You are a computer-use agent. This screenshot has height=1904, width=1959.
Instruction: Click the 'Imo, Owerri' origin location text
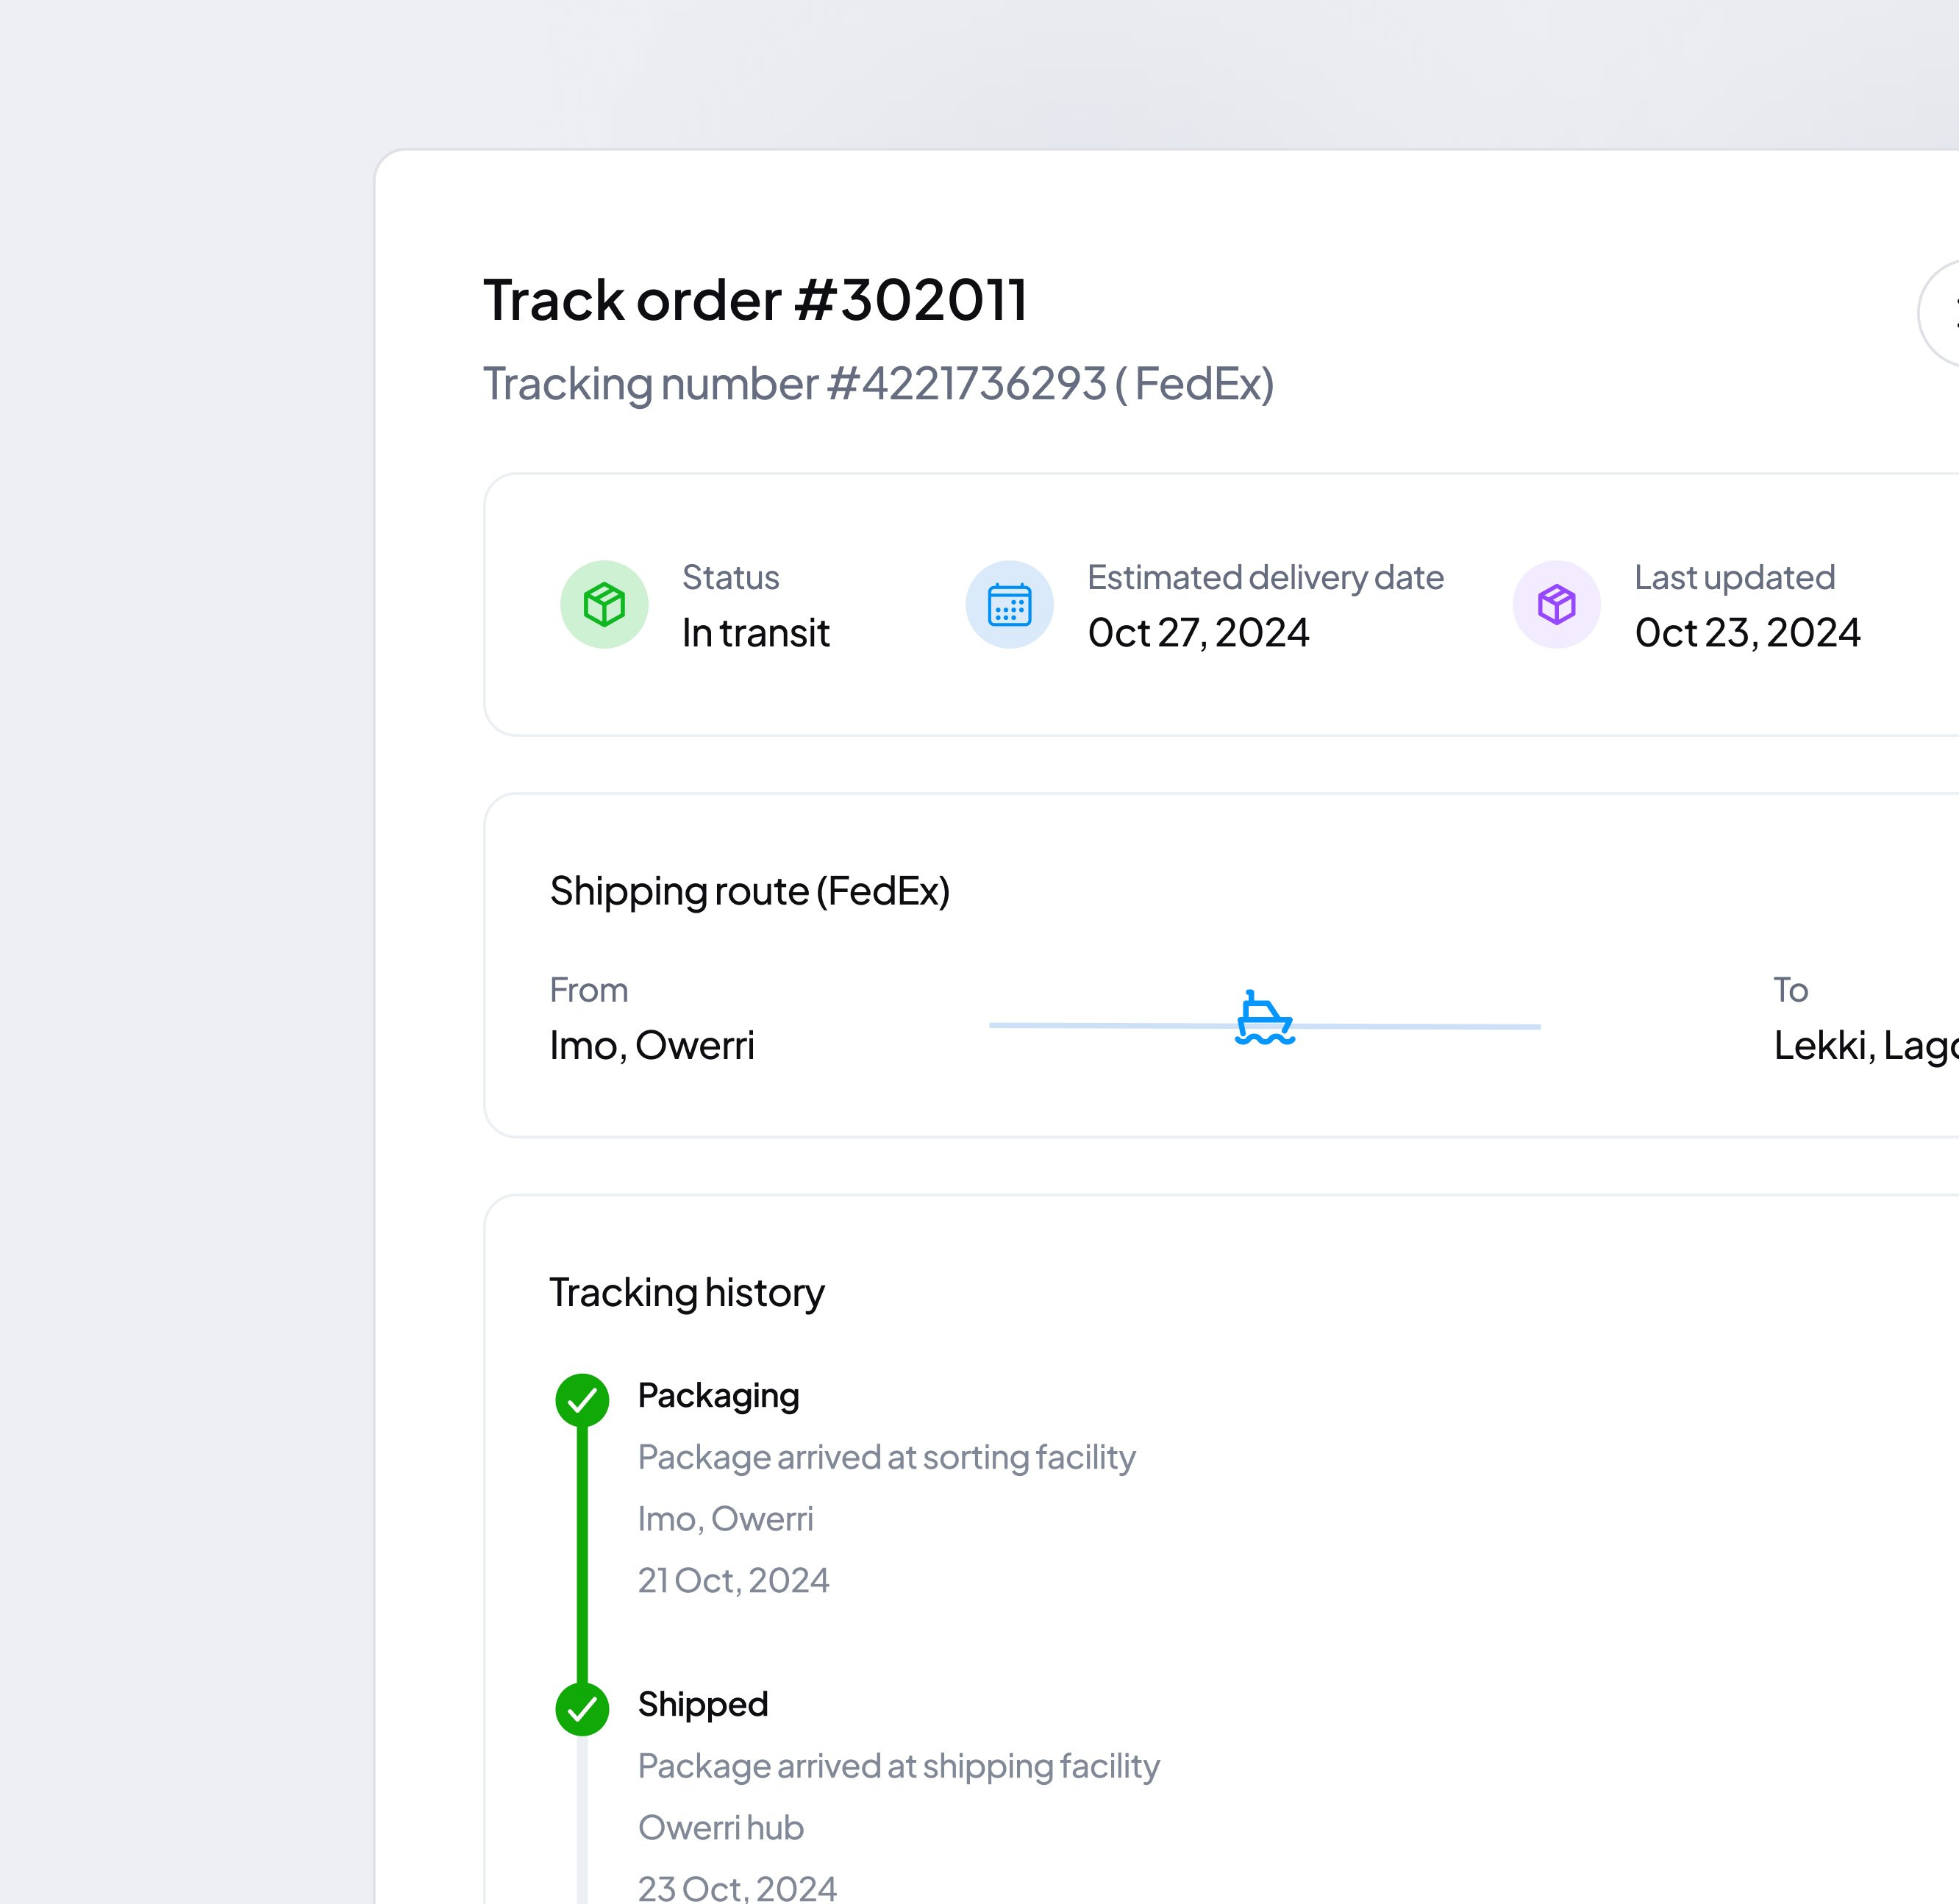coord(651,1044)
